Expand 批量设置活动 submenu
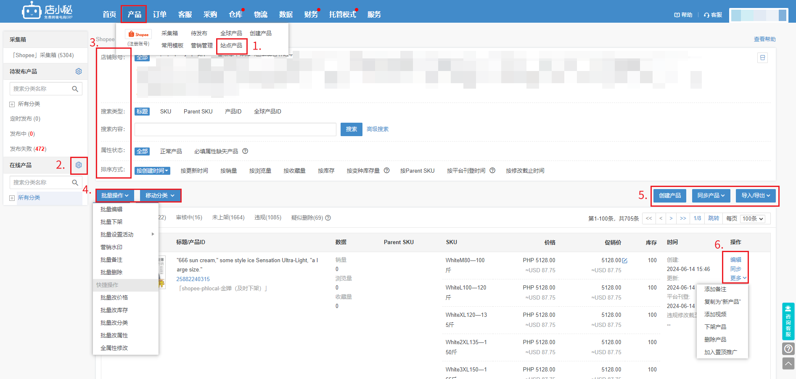This screenshot has width=796, height=379. pos(126,234)
